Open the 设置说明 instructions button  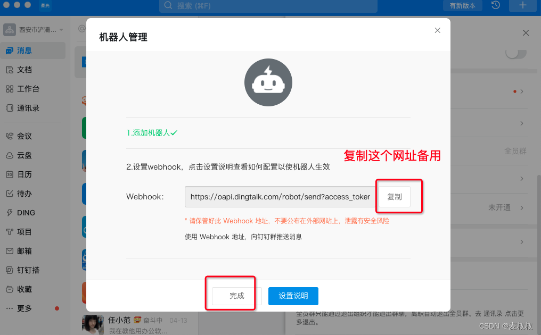pyautogui.click(x=293, y=296)
